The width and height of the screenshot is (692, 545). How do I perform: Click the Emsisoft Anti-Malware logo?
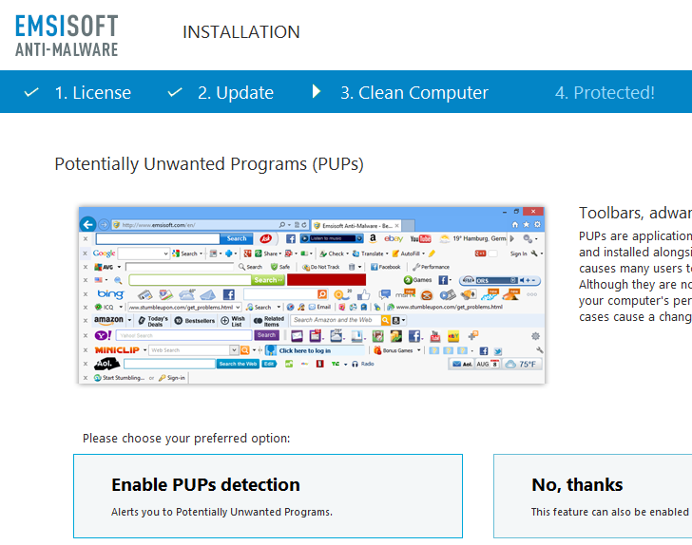(x=67, y=36)
